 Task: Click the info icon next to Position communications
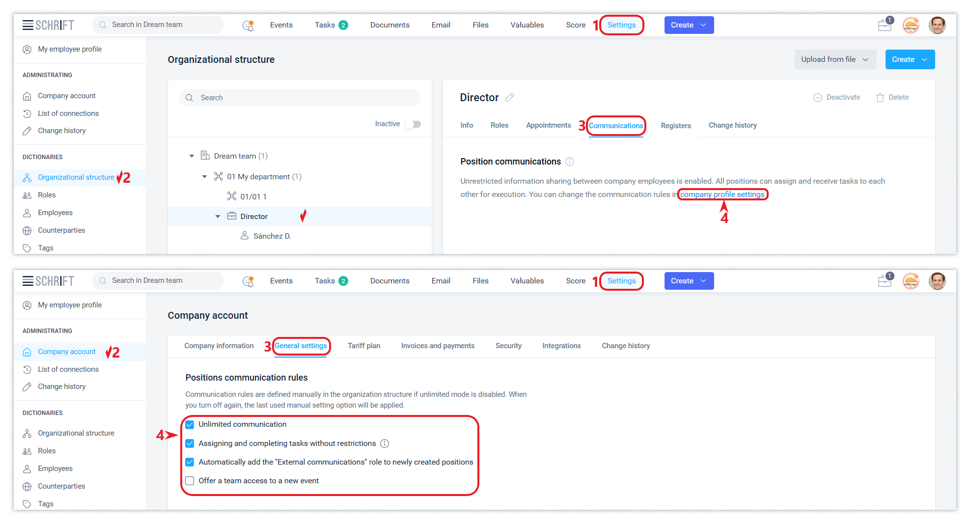[570, 162]
